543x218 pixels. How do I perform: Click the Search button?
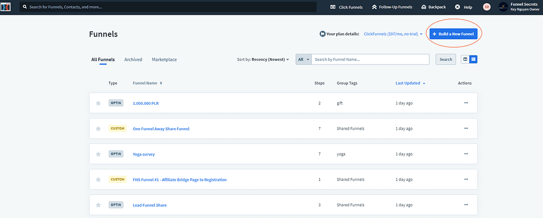click(445, 59)
